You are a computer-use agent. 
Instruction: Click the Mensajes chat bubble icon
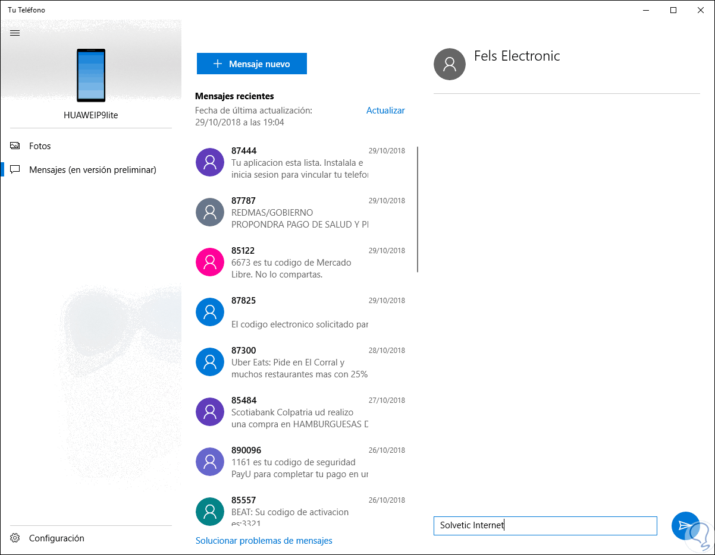pyautogui.click(x=15, y=169)
